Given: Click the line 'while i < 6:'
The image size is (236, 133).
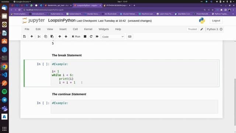Looking at the screenshot, I should pos(62,75).
